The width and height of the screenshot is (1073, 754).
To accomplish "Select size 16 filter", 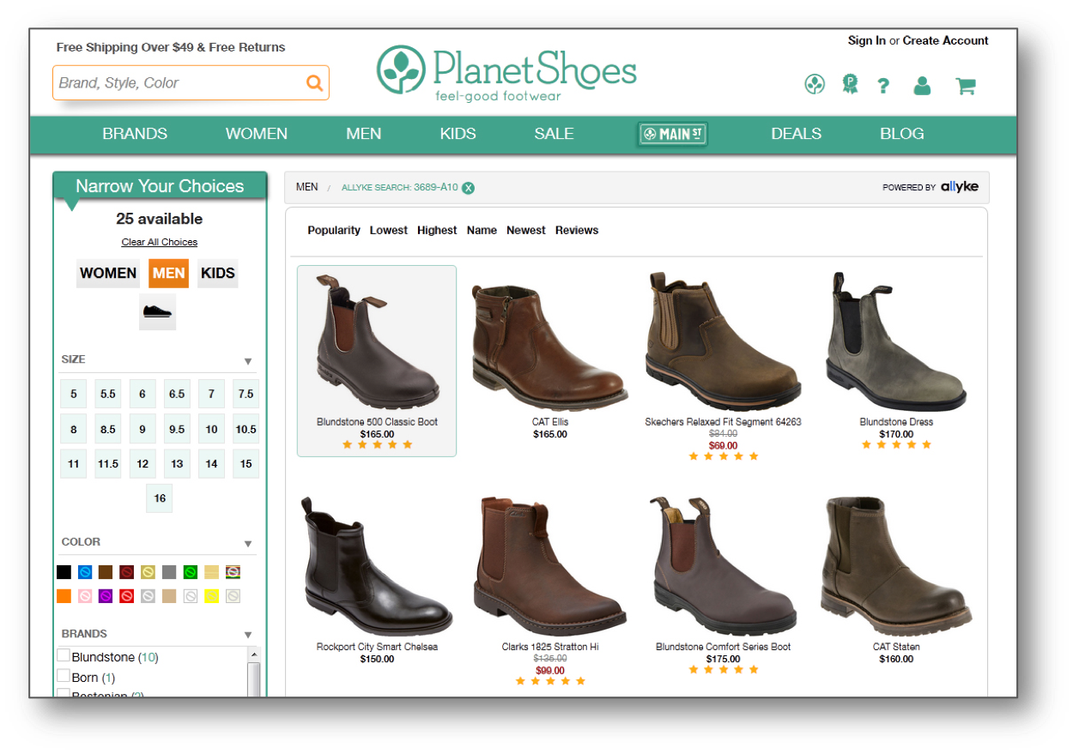I will (x=160, y=498).
